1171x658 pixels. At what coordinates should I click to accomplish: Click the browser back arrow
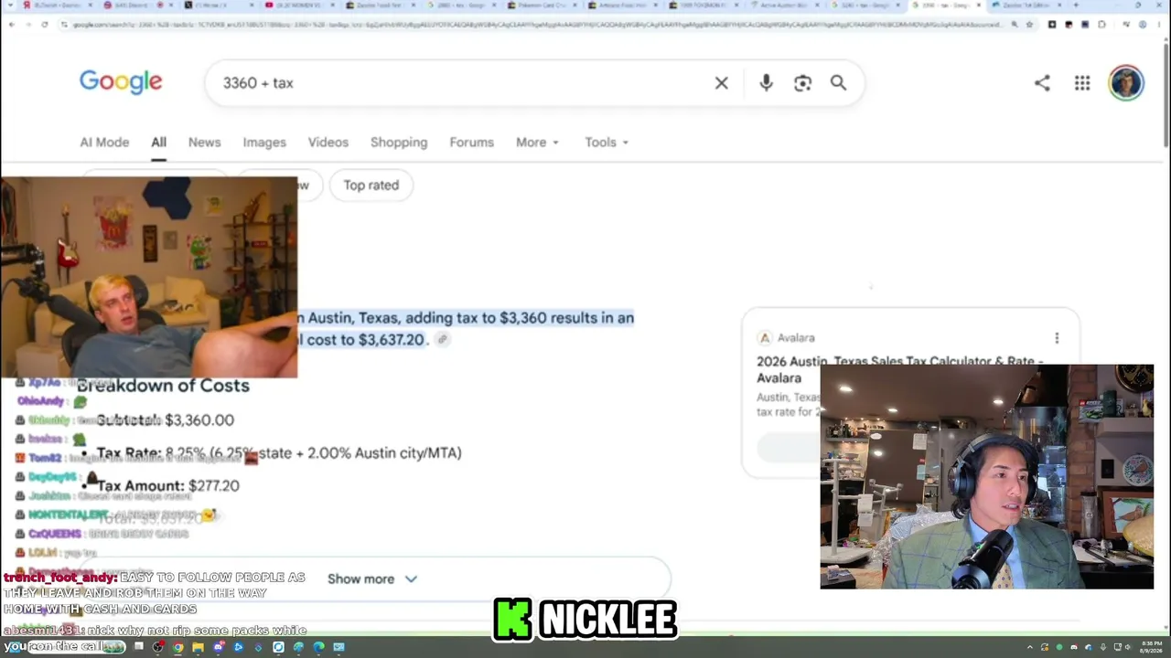[x=11, y=24]
